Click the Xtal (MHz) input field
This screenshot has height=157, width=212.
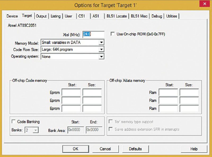[93, 34]
